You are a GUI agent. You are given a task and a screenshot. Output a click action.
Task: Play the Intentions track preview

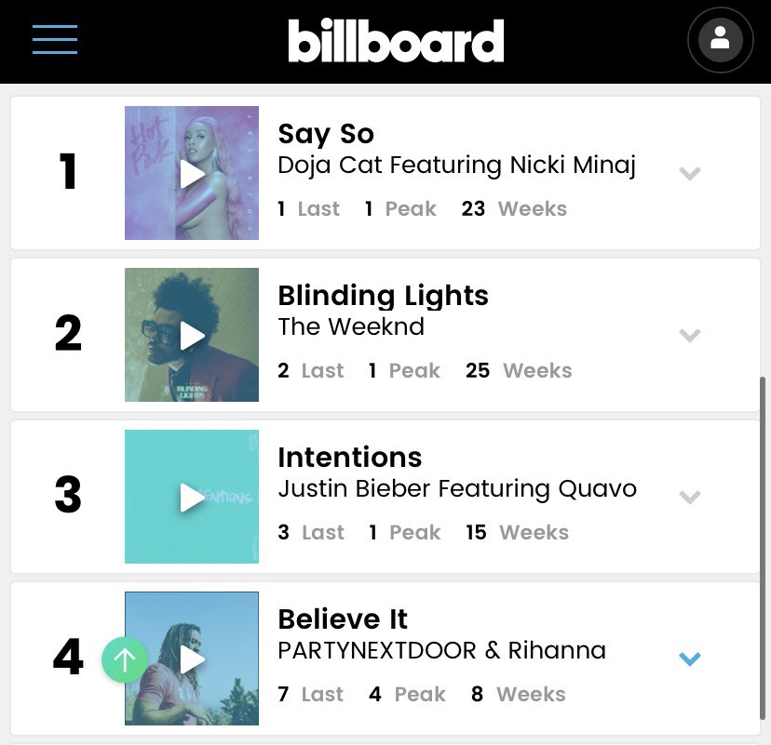coord(192,497)
